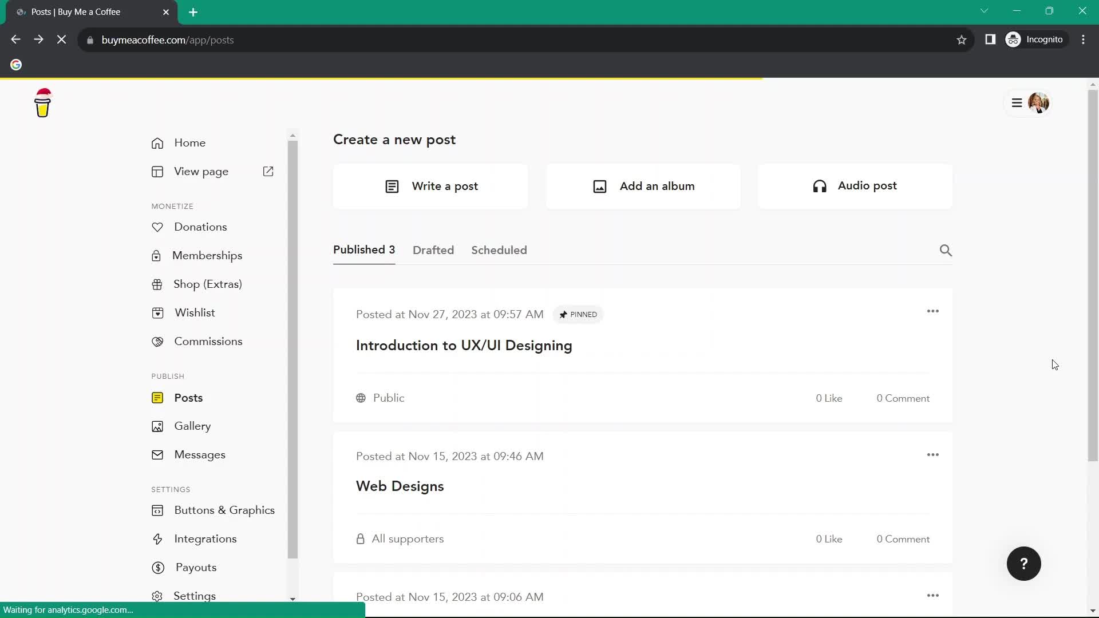Click the Donations heart icon
The width and height of the screenshot is (1099, 618).
(158, 228)
